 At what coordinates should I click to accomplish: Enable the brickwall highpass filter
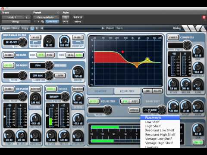(x=35, y=37)
